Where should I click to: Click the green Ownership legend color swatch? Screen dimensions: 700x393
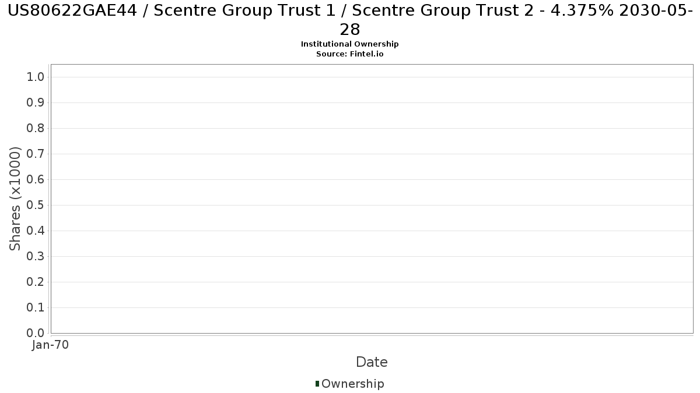[317, 384]
